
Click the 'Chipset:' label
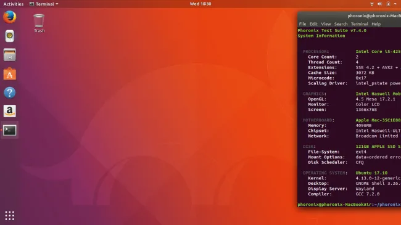pyautogui.click(x=318, y=131)
